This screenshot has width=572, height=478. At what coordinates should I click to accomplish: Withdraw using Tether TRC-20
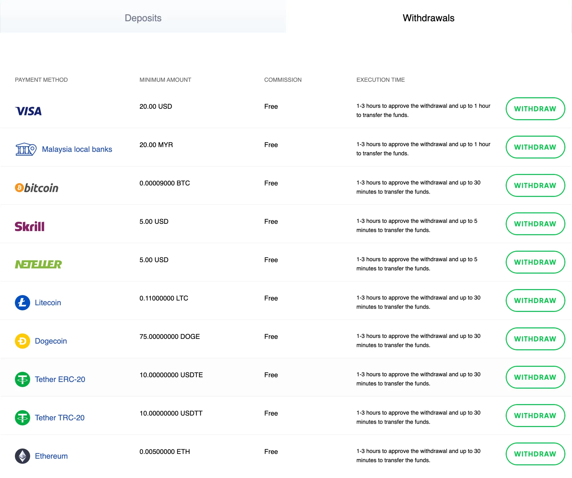[535, 416]
